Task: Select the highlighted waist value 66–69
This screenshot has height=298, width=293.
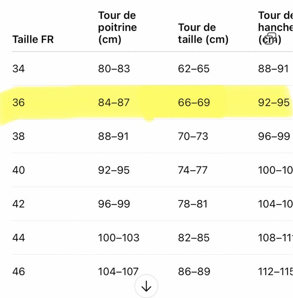Action: 194,103
